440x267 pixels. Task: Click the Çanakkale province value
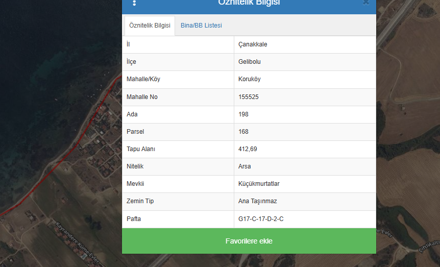[253, 44]
